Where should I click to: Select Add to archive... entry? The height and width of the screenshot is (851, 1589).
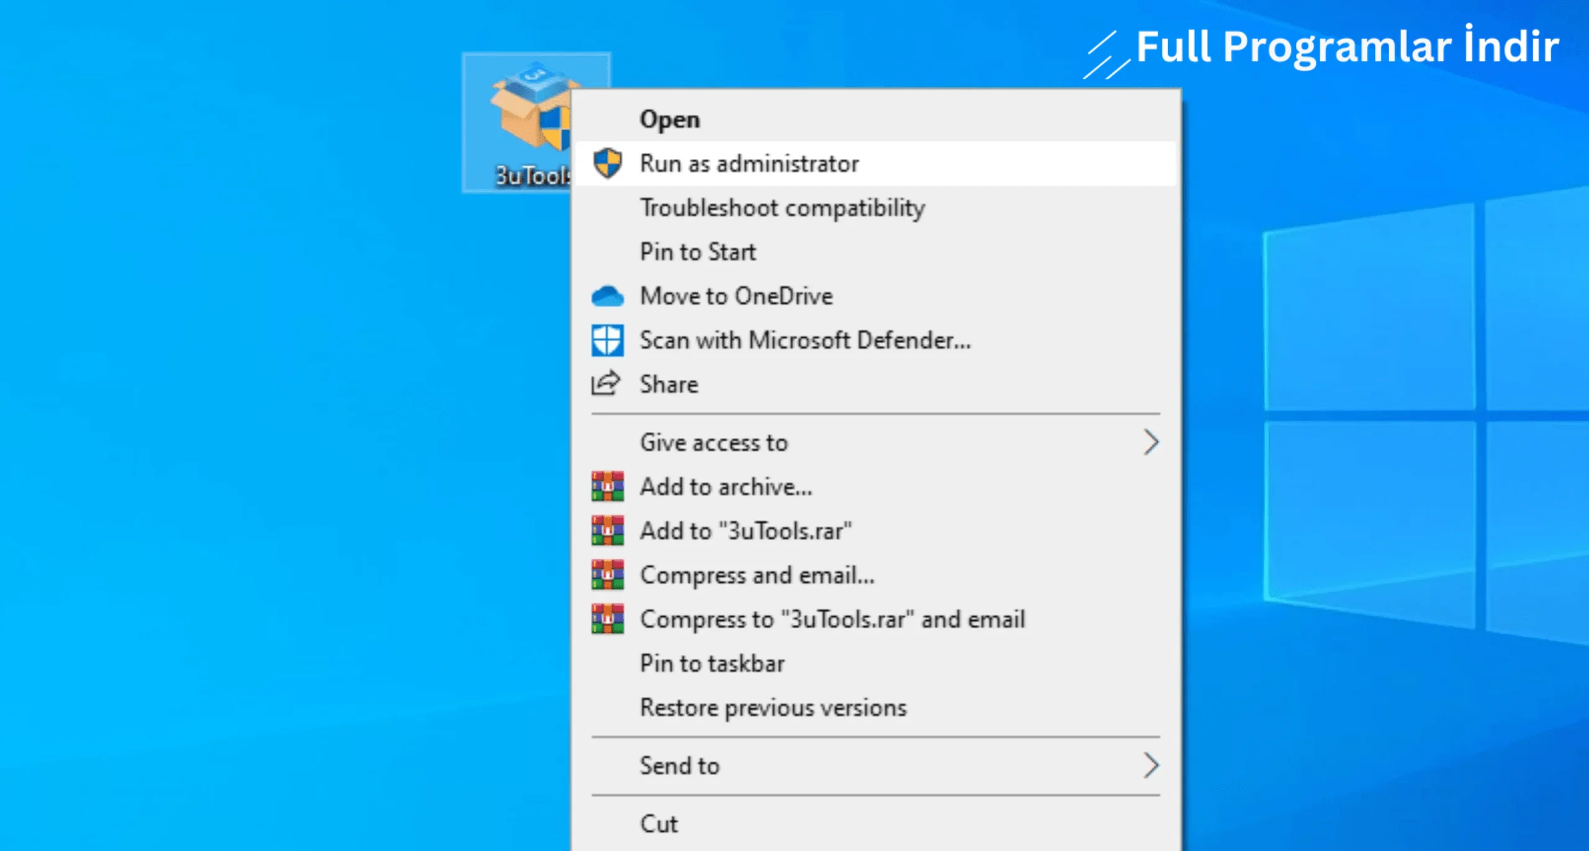pyautogui.click(x=875, y=487)
